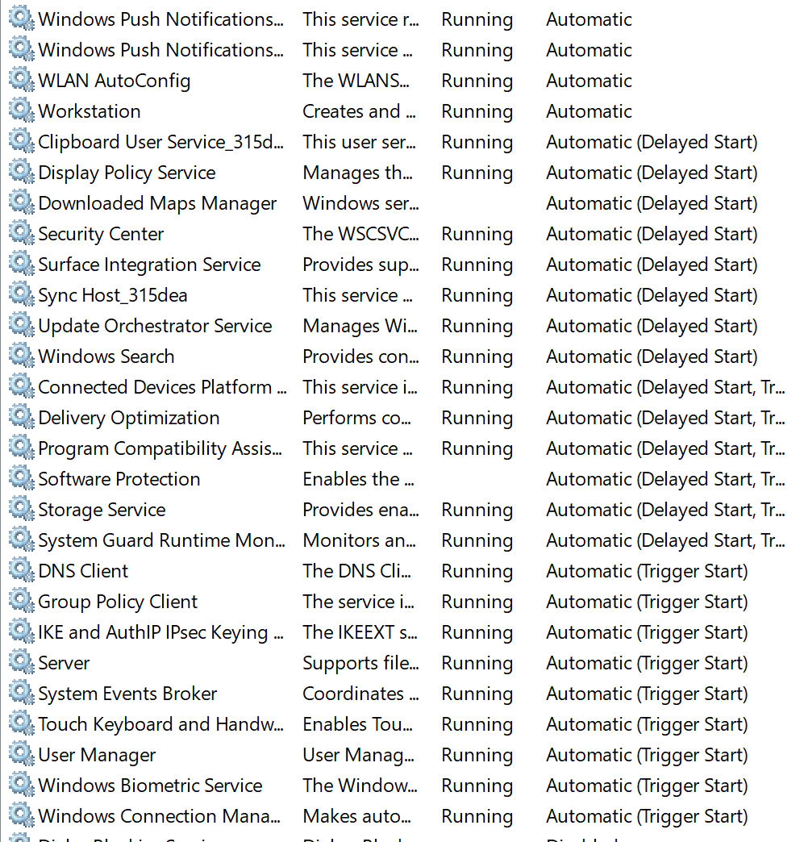This screenshot has height=842, width=808.
Task: Select the gear icon beside Server
Action: [22, 661]
